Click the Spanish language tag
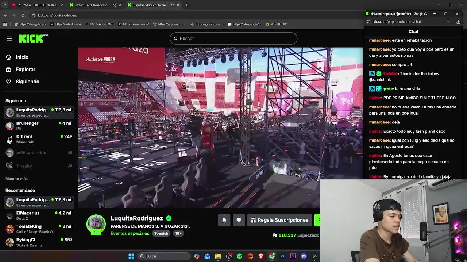Viewport: 467px width, 262px height. tap(161, 233)
